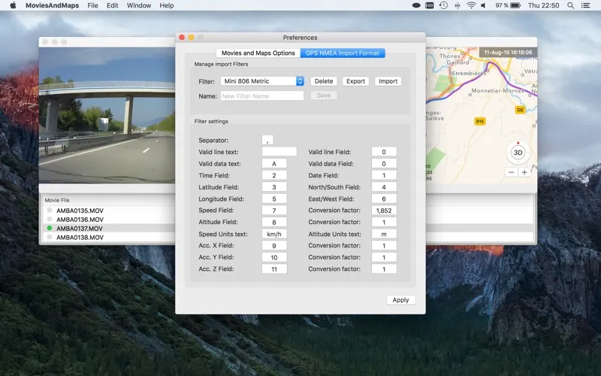Open the Edit menu
Viewport: 601px width, 376px height.
[112, 5]
